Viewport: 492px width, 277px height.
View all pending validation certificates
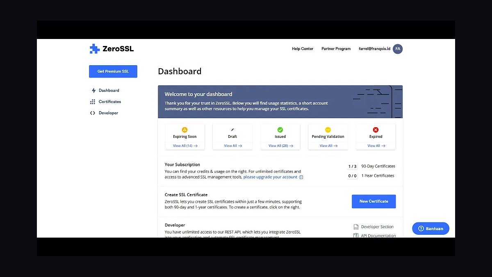pyautogui.click(x=328, y=146)
